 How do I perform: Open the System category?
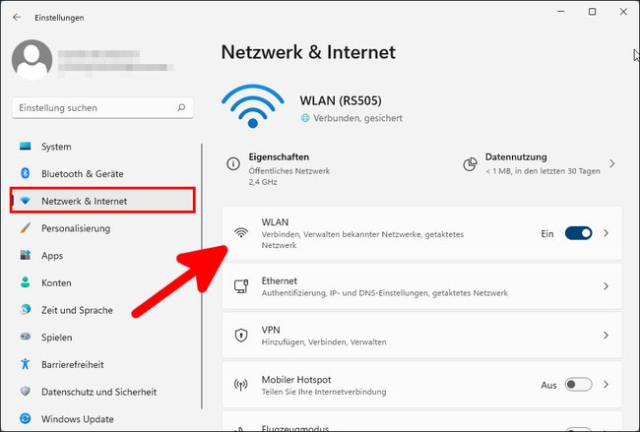[x=102, y=147]
